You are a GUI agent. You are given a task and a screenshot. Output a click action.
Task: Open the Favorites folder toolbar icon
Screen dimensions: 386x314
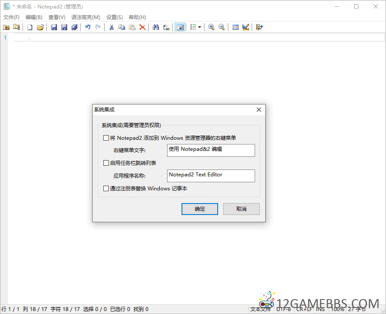[6, 27]
